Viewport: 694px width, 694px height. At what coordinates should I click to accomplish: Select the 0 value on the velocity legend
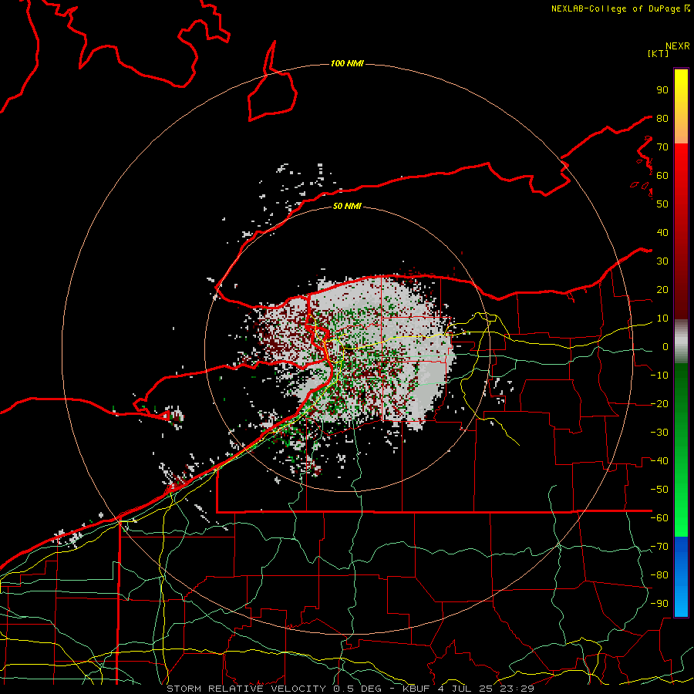(665, 347)
